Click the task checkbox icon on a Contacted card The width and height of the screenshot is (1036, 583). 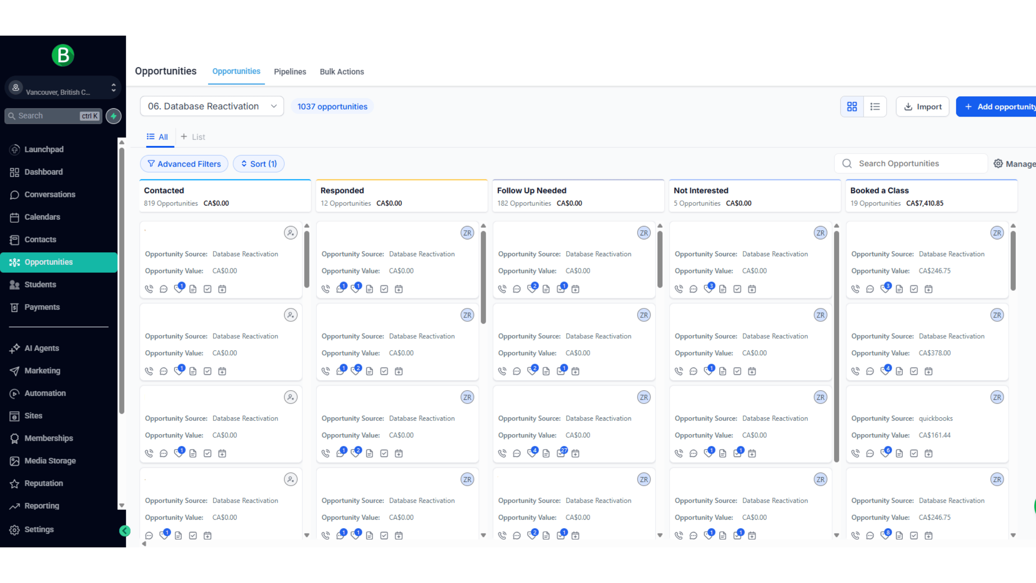pos(208,289)
